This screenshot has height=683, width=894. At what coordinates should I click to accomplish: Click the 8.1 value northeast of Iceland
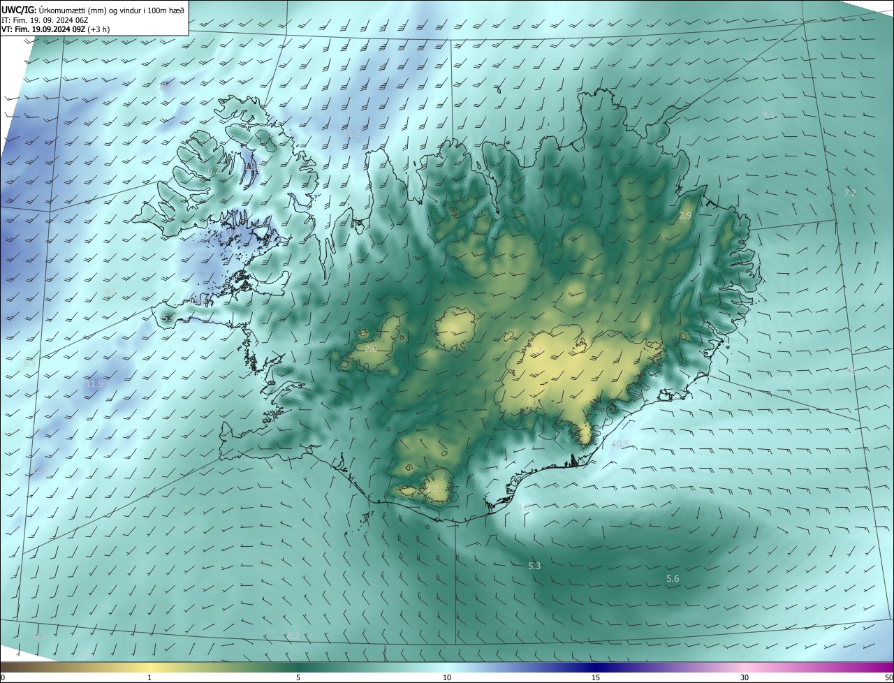point(768,115)
